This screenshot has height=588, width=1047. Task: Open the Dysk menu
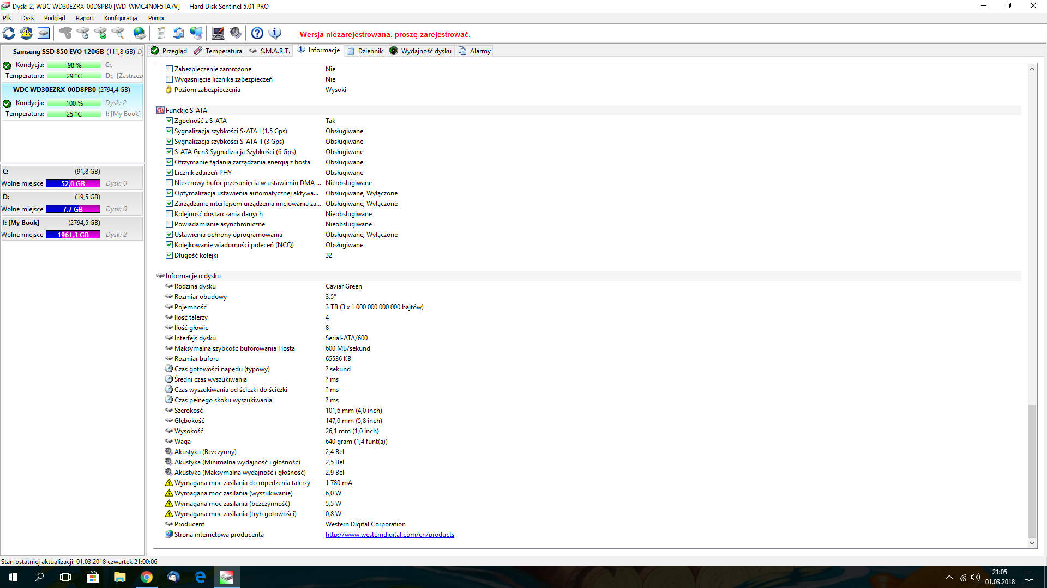click(x=28, y=18)
